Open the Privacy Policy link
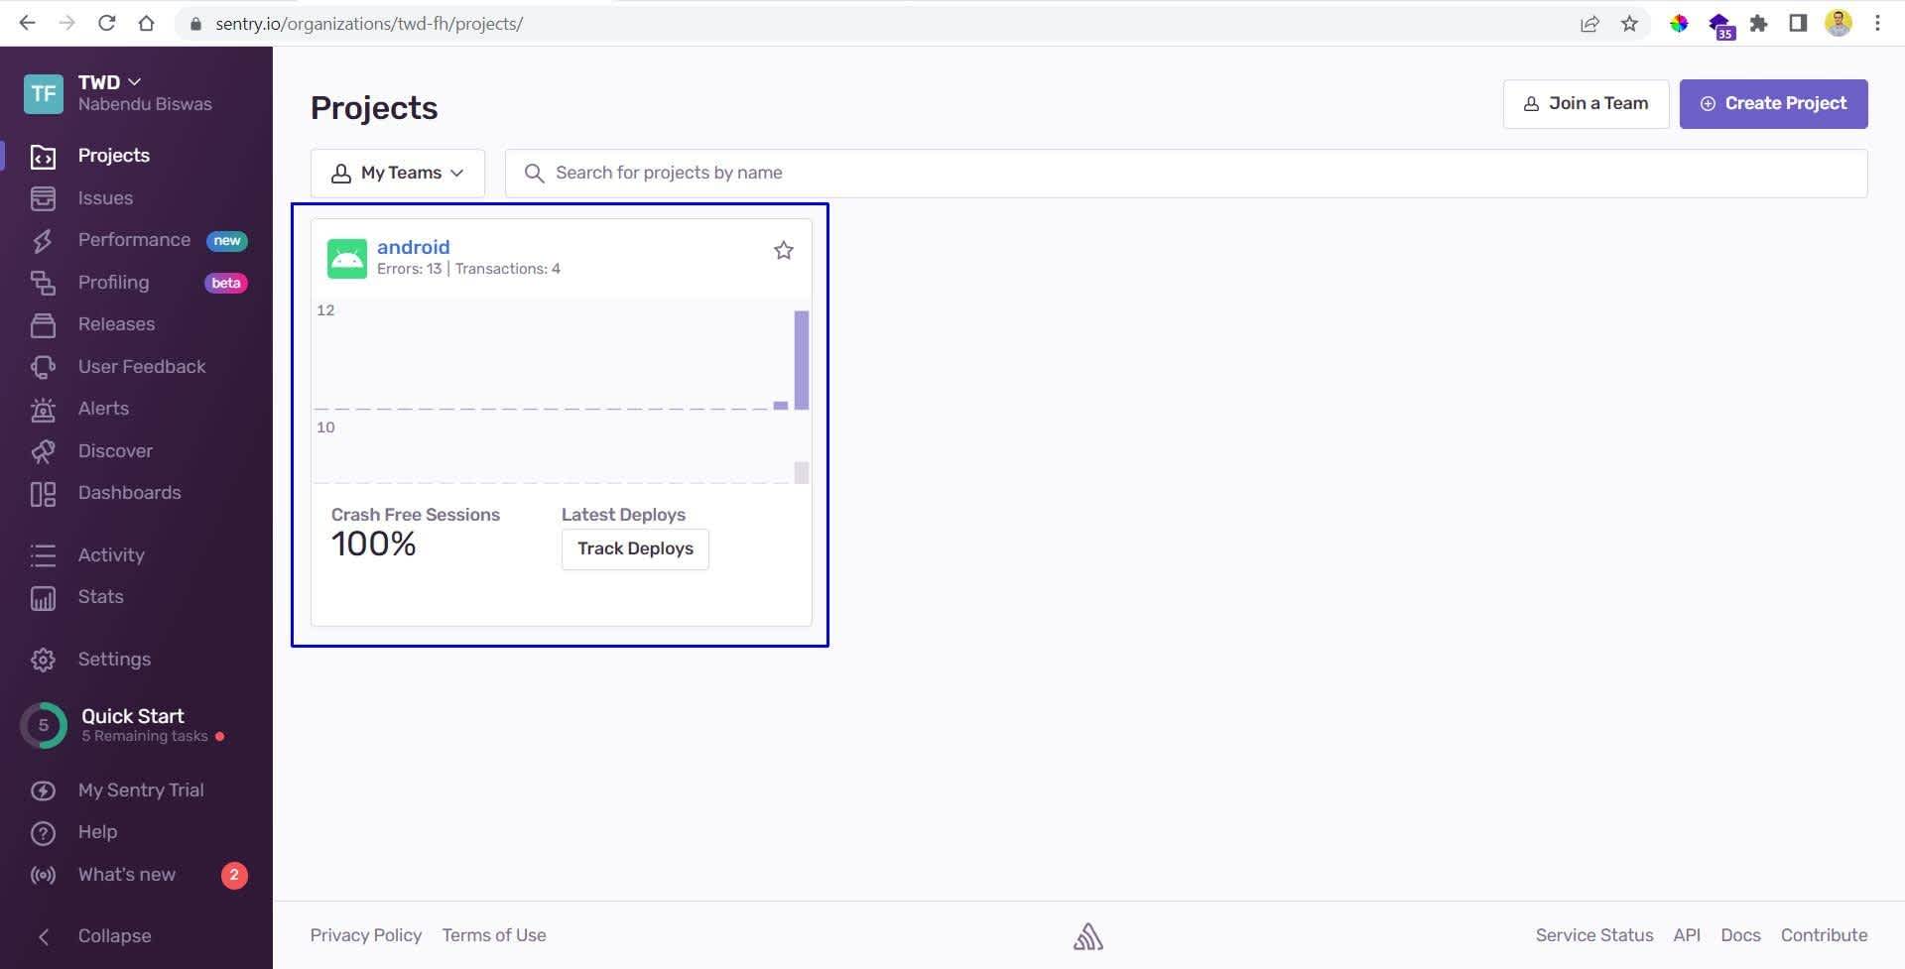The image size is (1905, 969). 365,935
